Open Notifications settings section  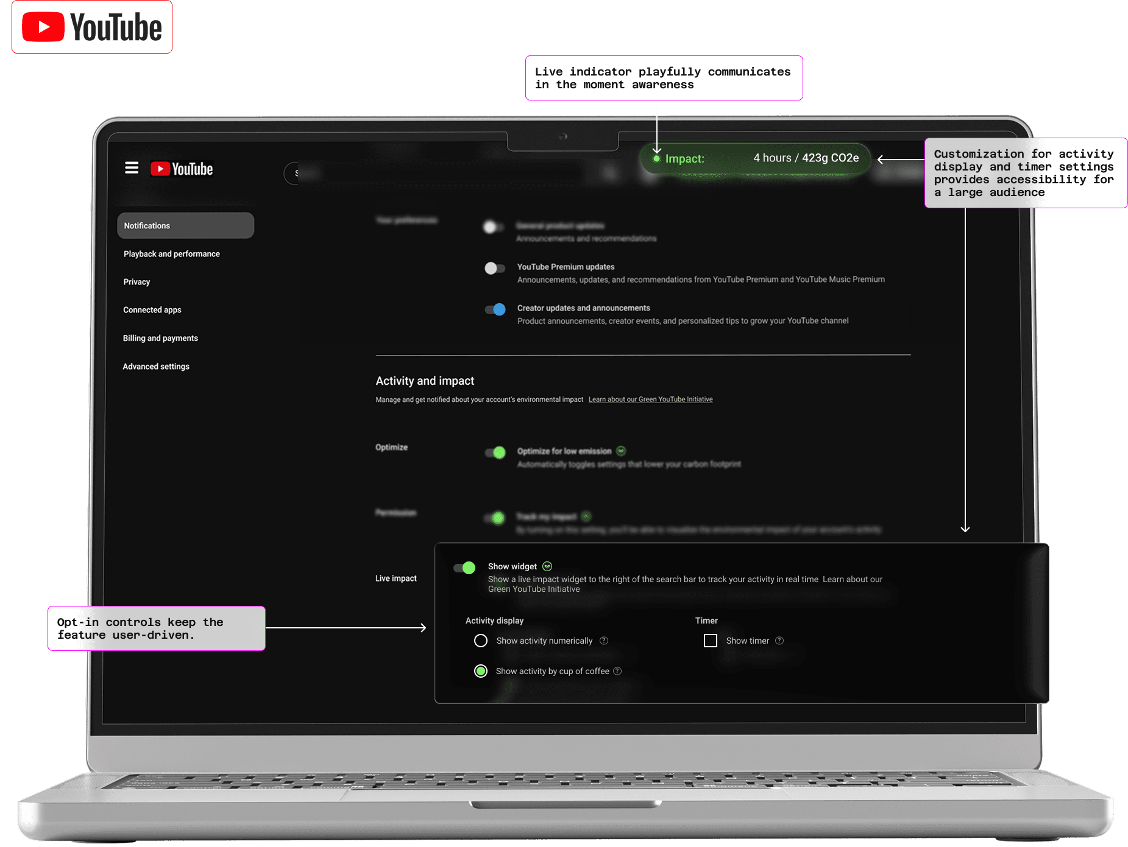(185, 225)
